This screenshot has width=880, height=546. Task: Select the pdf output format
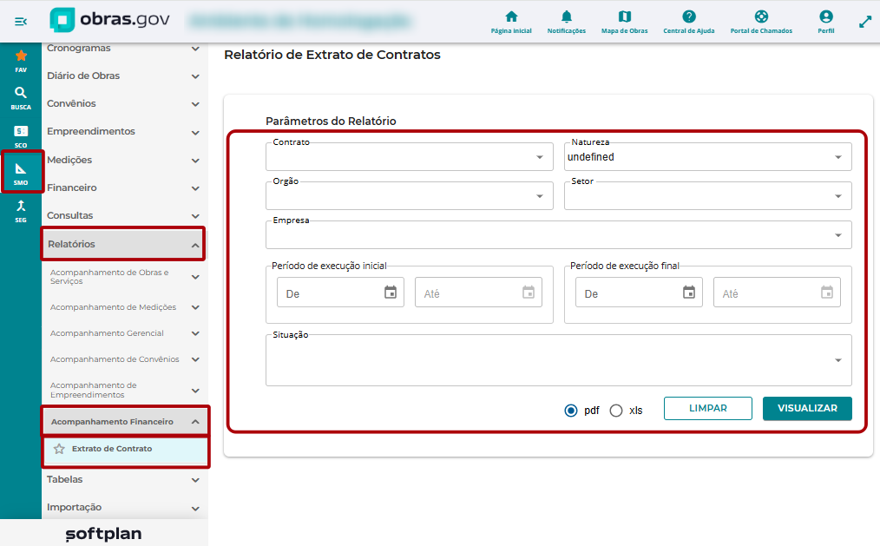571,411
